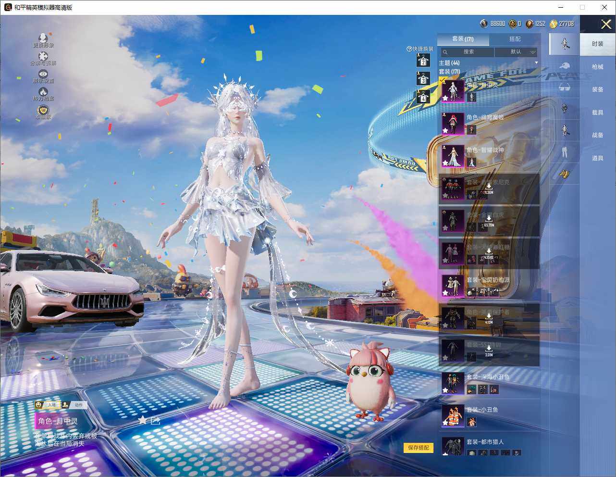
Task: Select the 套装-小丑鱼 outfit thumbnail
Action: click(453, 416)
